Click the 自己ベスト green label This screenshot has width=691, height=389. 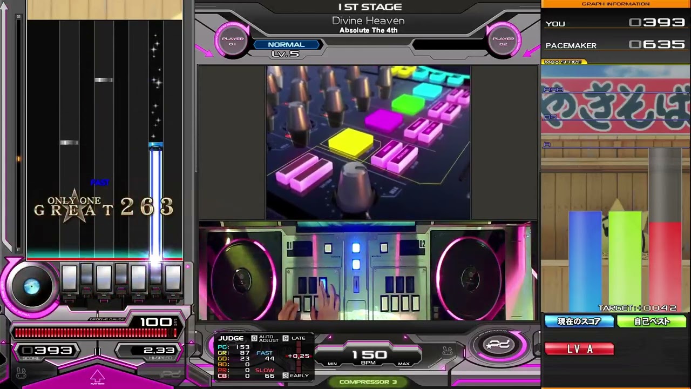tap(652, 321)
